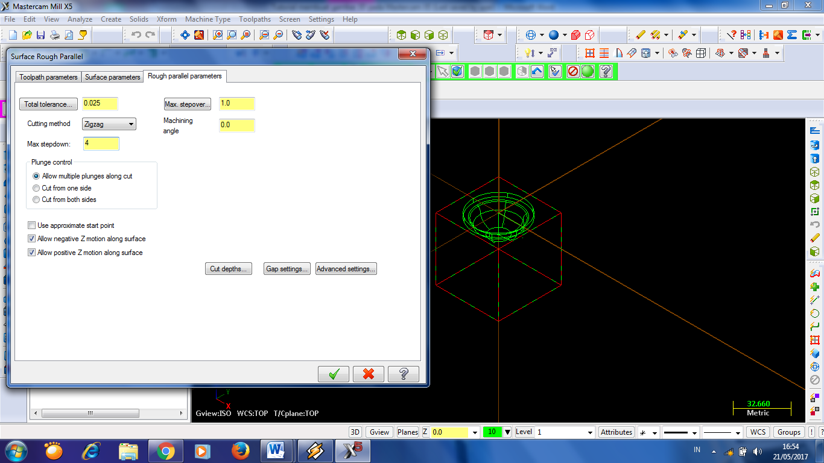Screen dimensions: 824x463
Task: Switch to the Toolpath parameters tab
Action: pyautogui.click(x=48, y=77)
